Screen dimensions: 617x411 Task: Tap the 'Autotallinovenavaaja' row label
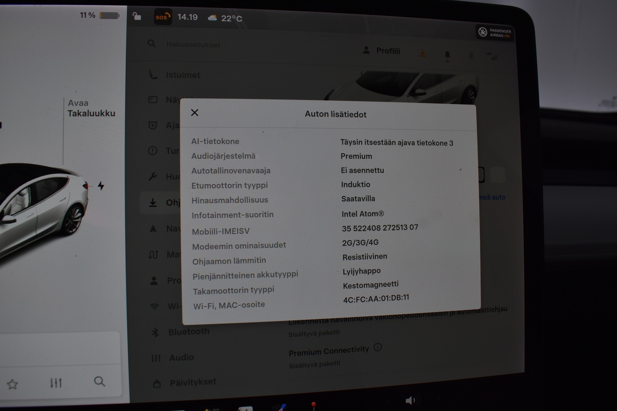coord(231,171)
